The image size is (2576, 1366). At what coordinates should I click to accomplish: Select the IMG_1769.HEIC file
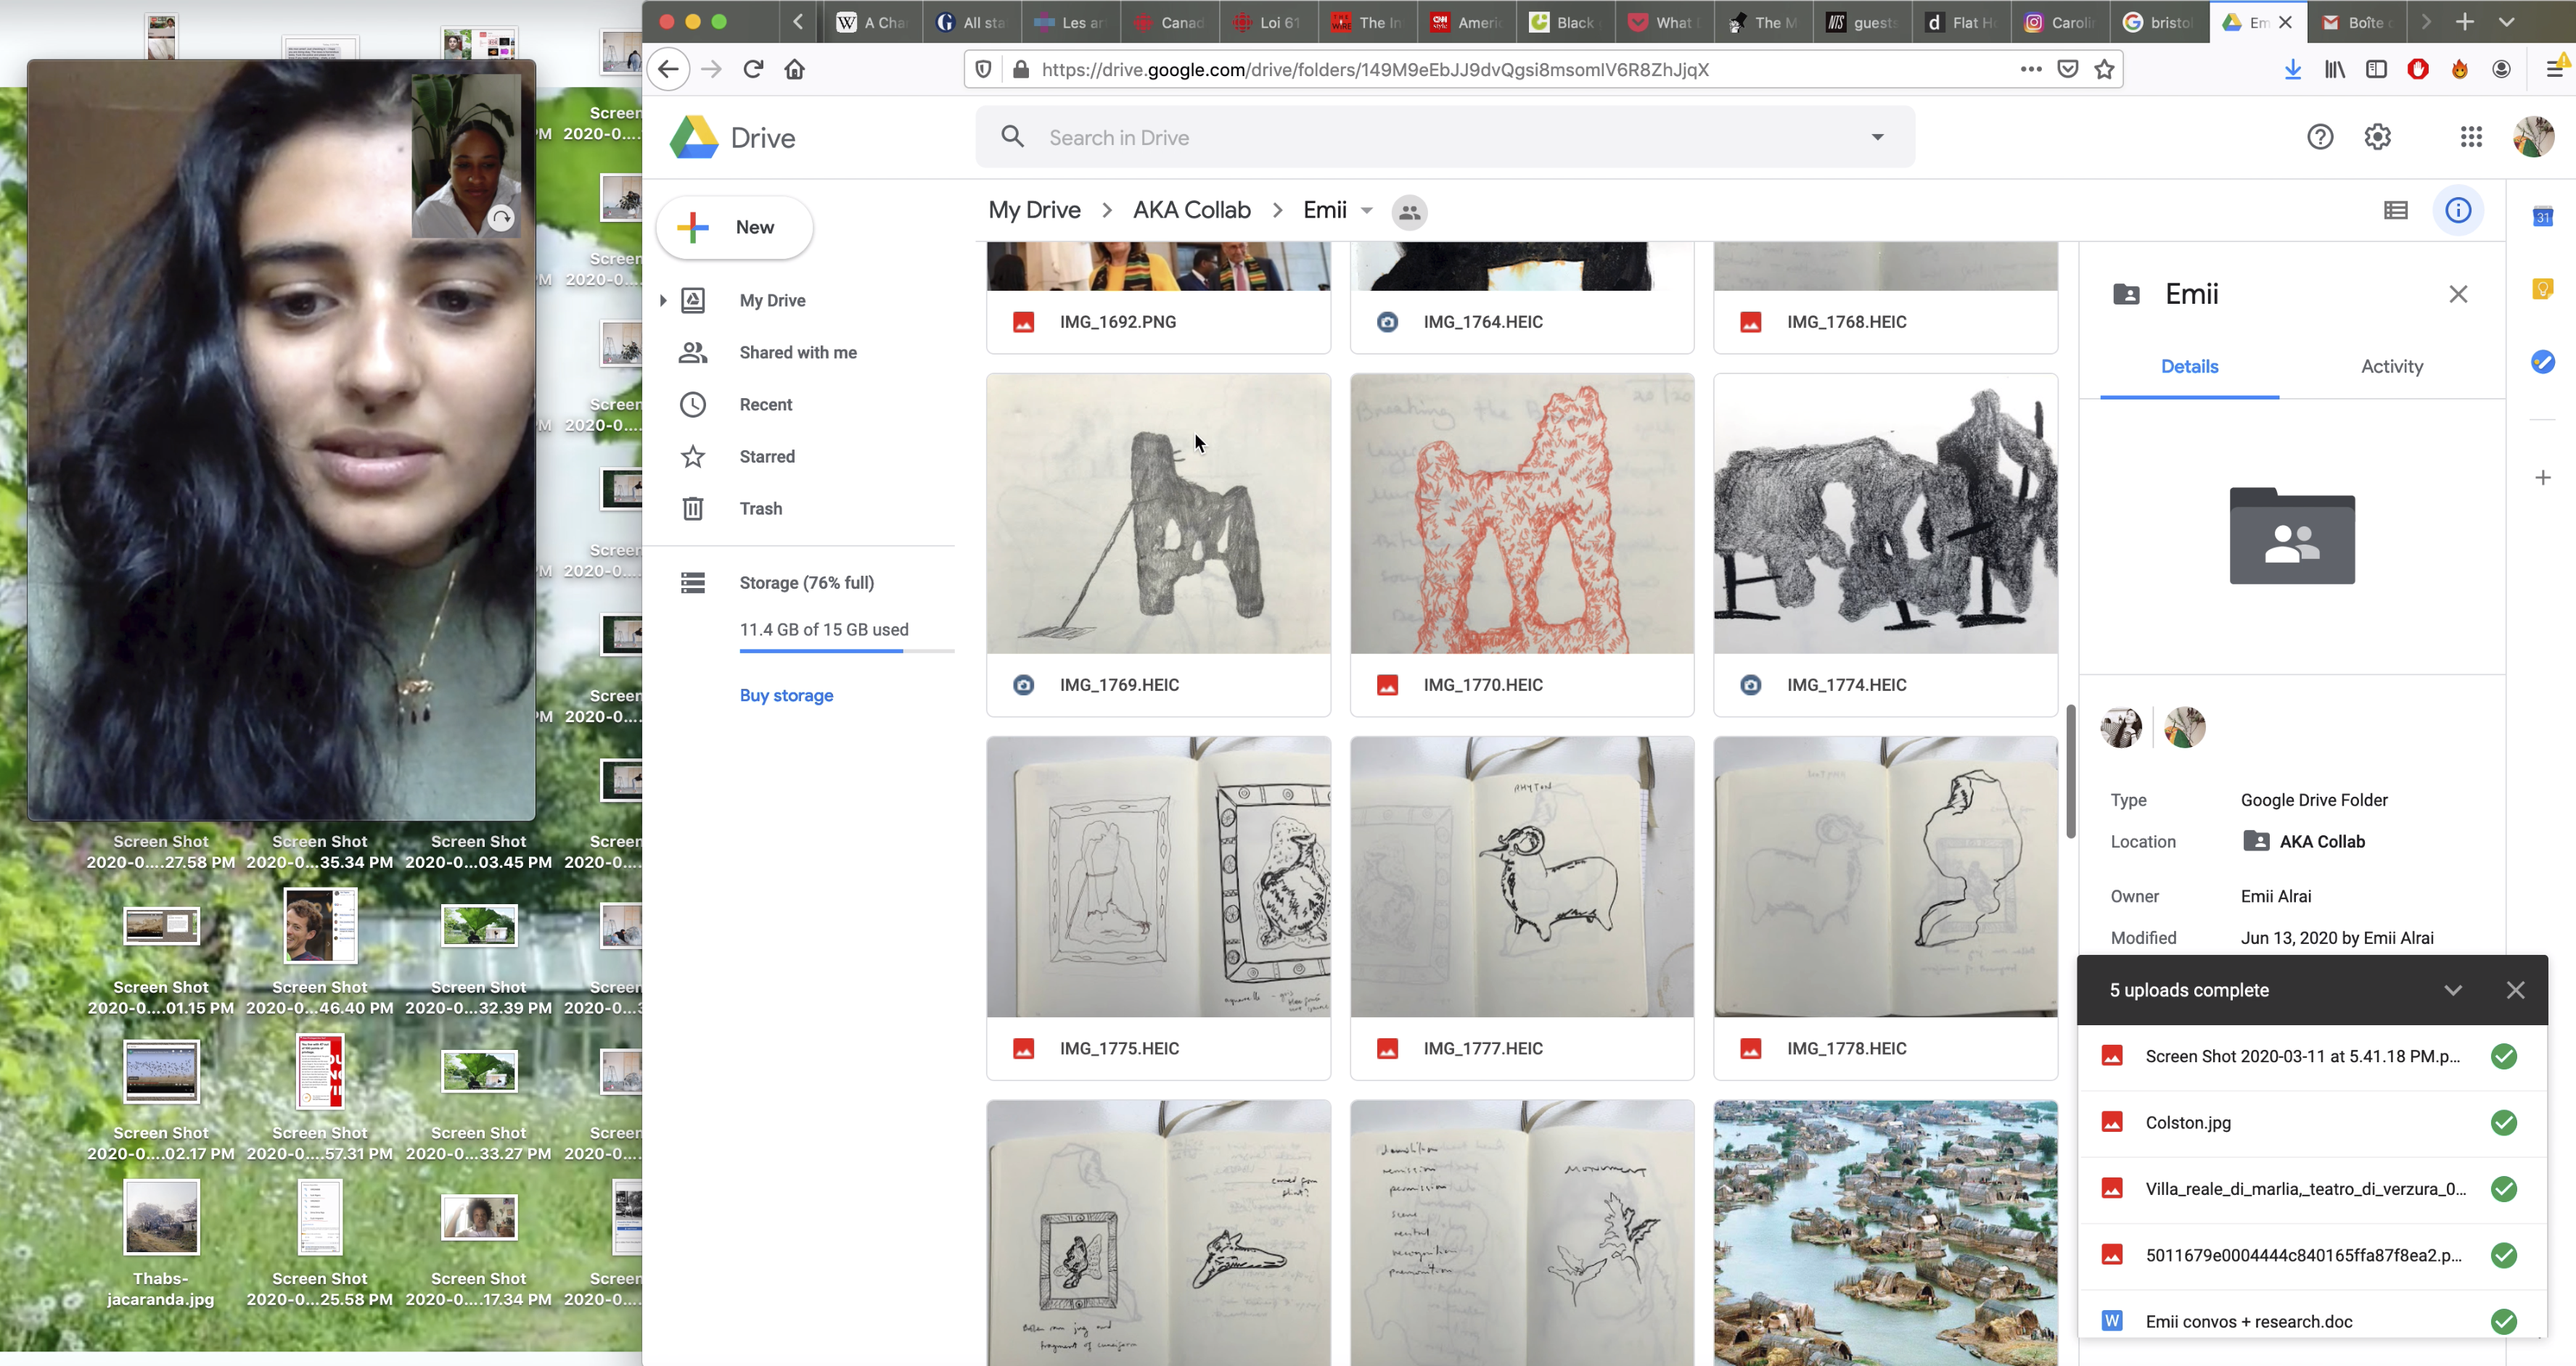1158,545
